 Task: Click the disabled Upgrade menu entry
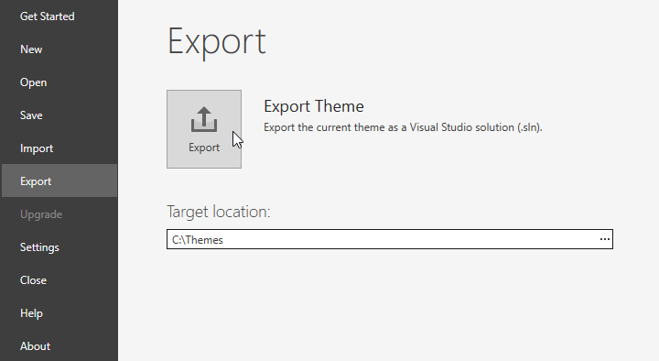(x=59, y=214)
